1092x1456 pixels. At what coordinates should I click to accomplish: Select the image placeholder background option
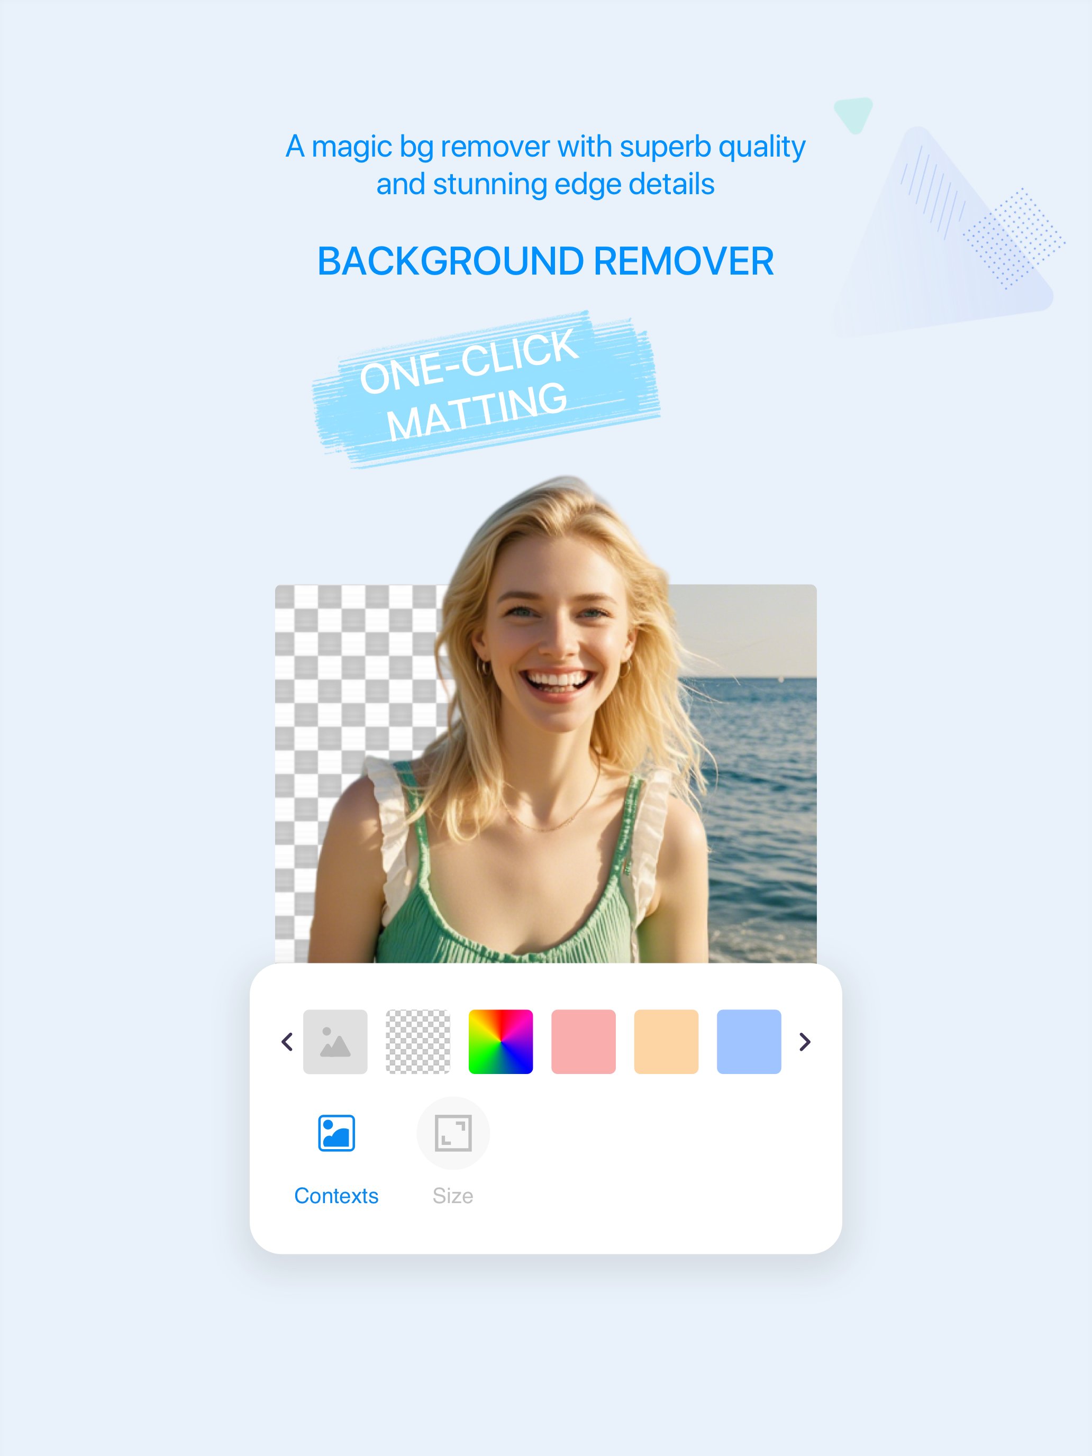pos(335,1041)
